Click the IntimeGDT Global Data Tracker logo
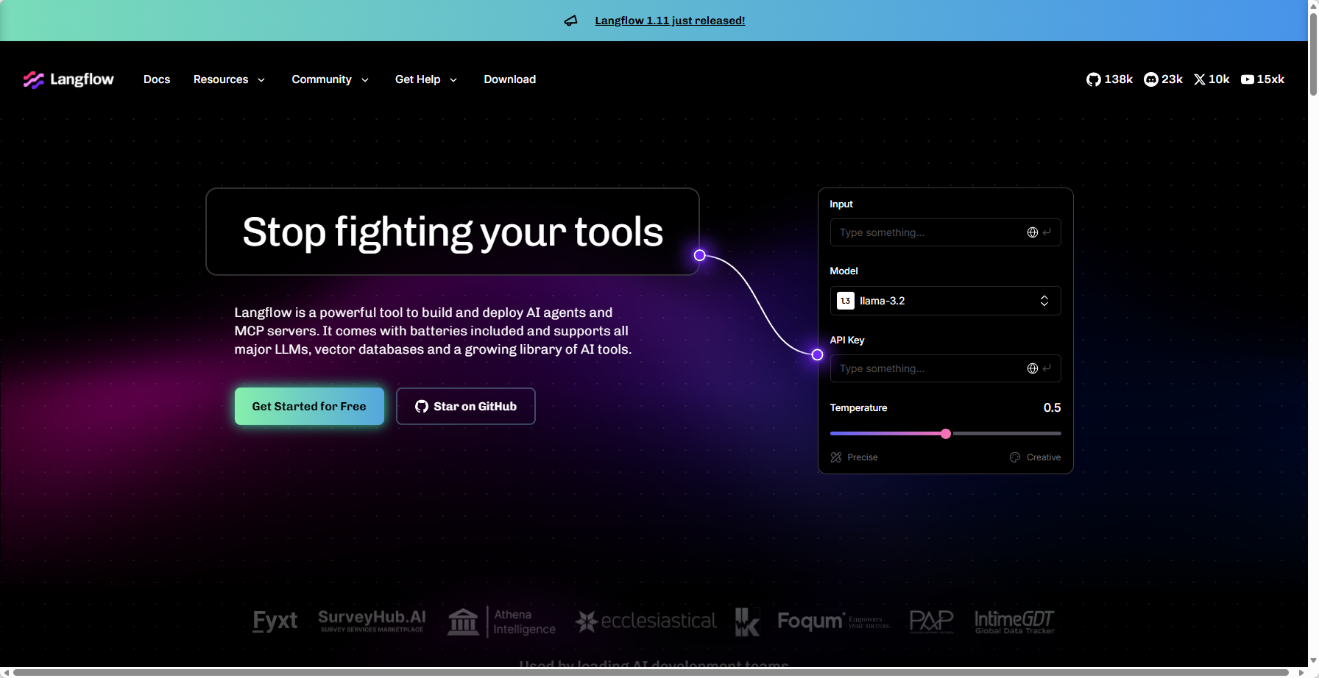The image size is (1319, 678). coord(1014,622)
